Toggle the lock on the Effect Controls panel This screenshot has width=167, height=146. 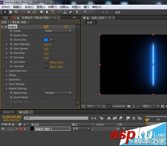(18, 18)
